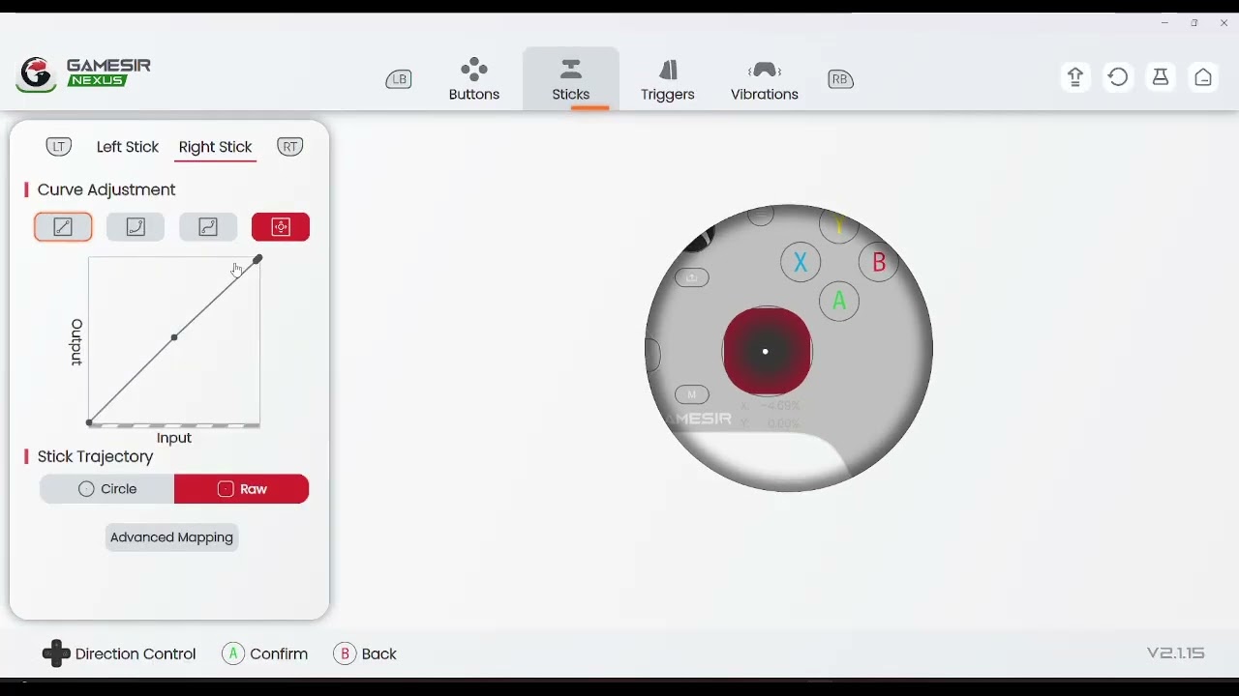Choose the linear curve preset
Viewport: 1239px width, 696px height.
[x=63, y=227]
